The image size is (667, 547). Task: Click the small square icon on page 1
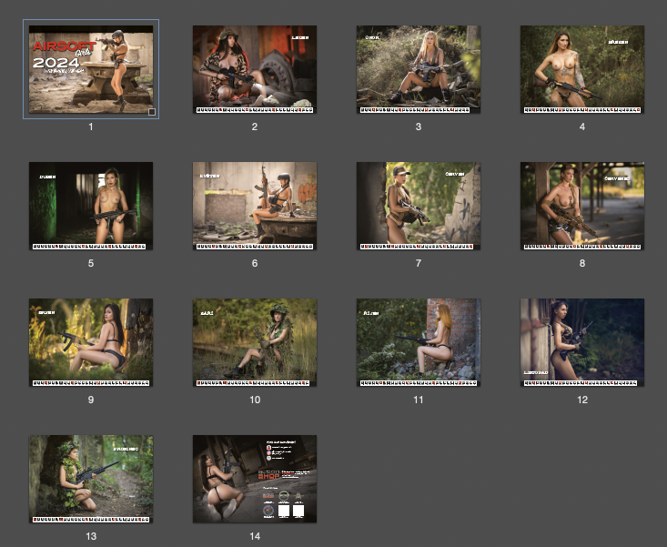pos(151,112)
